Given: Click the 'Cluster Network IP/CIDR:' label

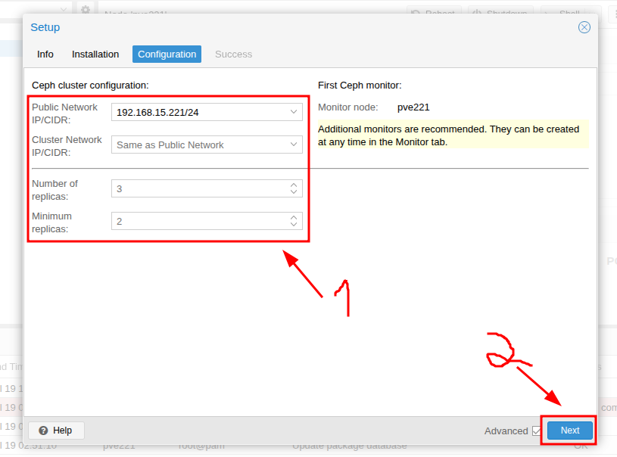Looking at the screenshot, I should point(67,146).
